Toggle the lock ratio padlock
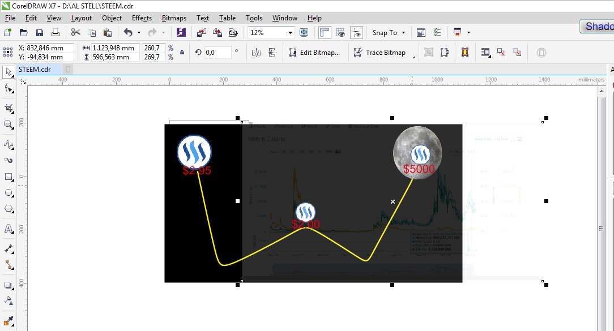Viewport: 614px width, 331px height. pyautogui.click(x=182, y=52)
